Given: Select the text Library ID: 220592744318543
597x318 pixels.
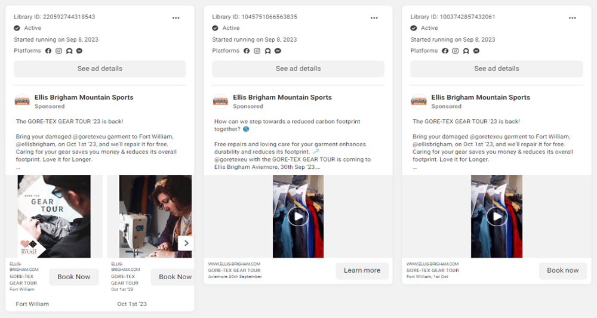Looking at the screenshot, I should point(54,17).
